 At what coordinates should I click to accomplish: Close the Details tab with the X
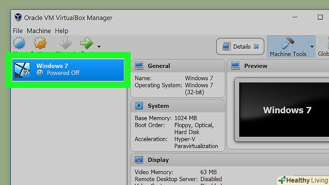(256, 46)
